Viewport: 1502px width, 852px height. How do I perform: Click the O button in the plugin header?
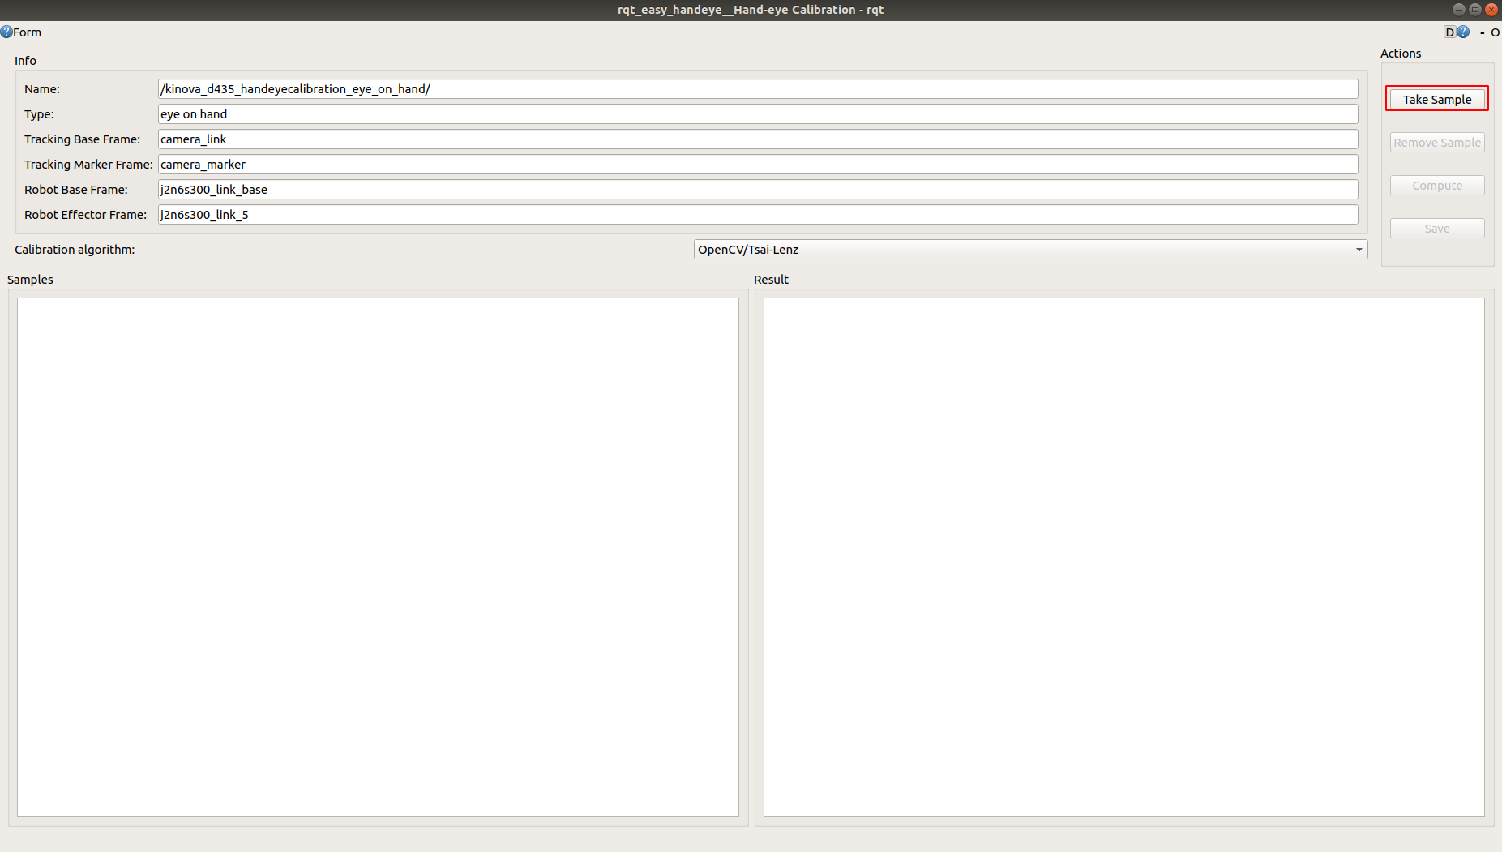1495,32
